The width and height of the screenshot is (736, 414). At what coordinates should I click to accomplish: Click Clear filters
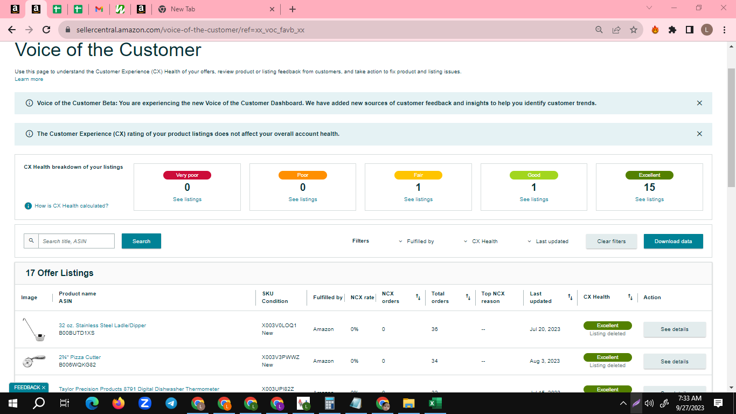tap(612, 241)
